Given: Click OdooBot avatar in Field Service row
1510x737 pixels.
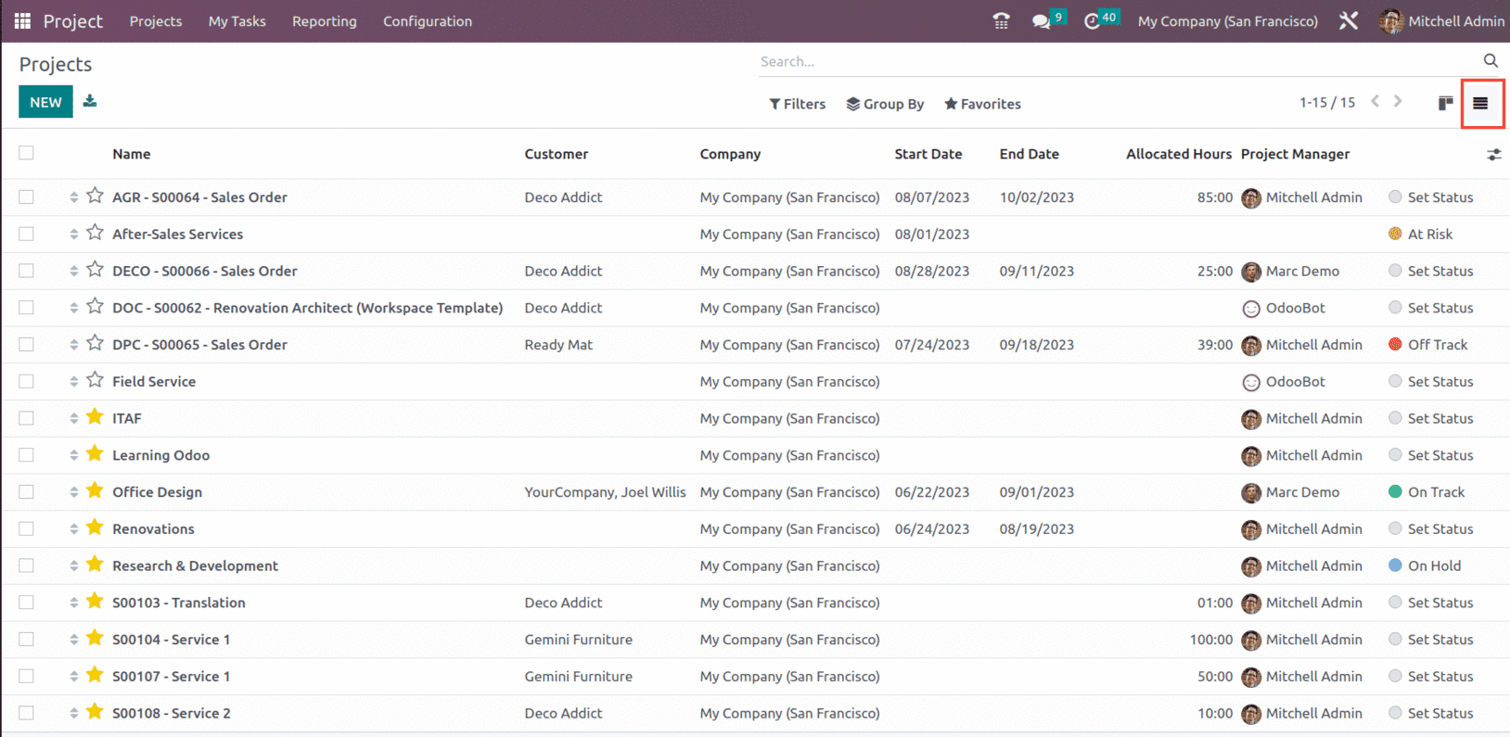Looking at the screenshot, I should pyautogui.click(x=1251, y=382).
